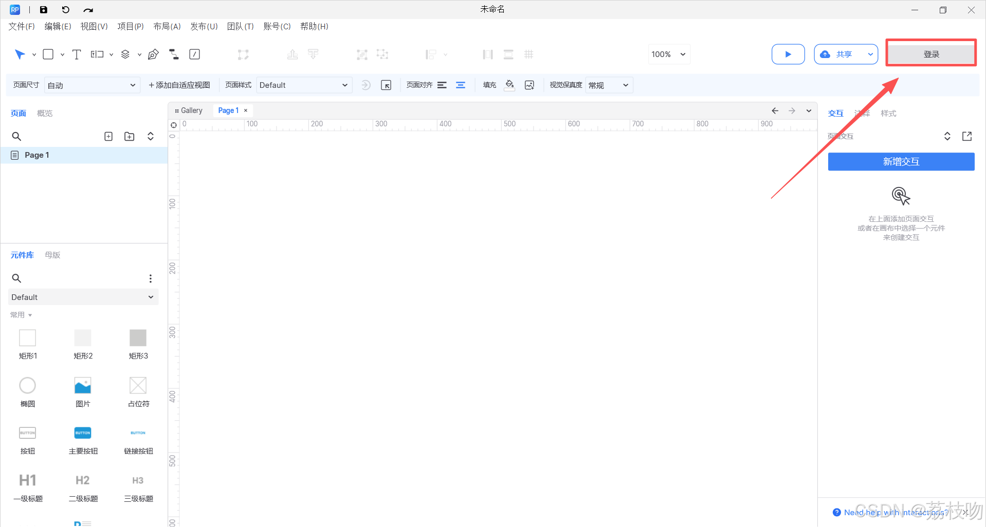This screenshot has height=527, width=986.
Task: Select the 主要按钮 primary button widget
Action: [83, 440]
